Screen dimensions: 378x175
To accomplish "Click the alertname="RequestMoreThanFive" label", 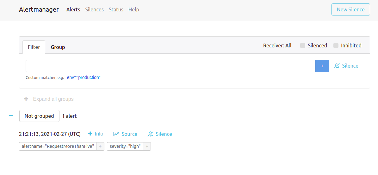I will coord(58,147).
